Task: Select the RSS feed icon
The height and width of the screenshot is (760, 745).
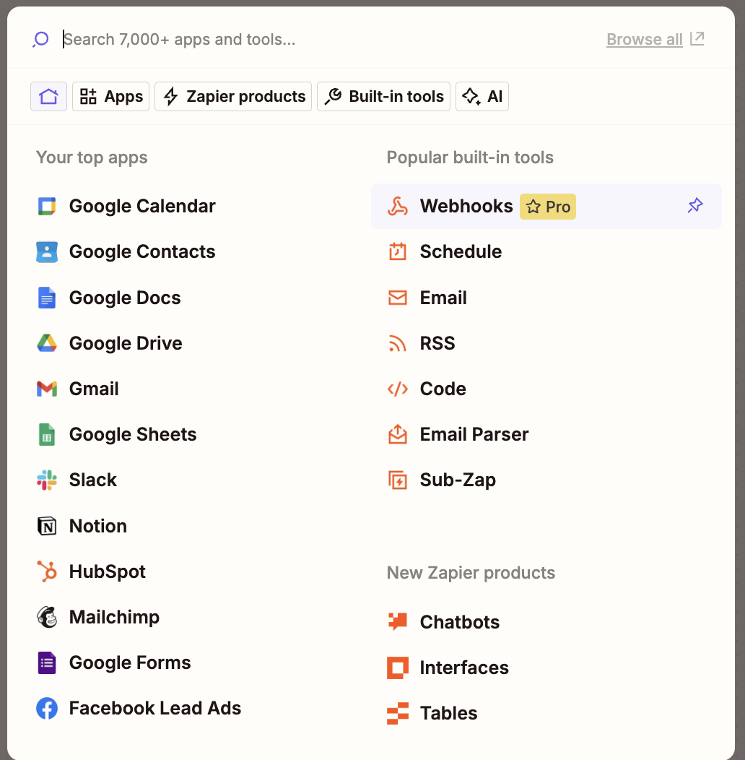Action: 398,343
